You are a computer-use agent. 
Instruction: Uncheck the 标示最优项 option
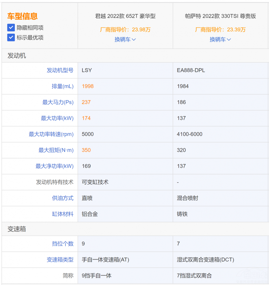(x=11, y=37)
